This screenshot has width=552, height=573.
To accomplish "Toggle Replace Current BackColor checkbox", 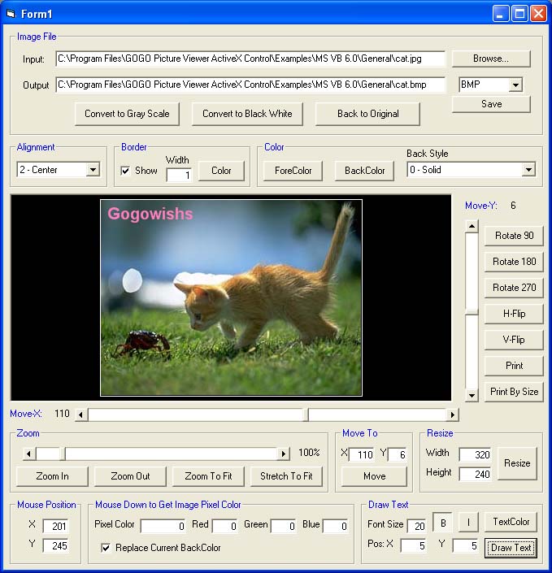I will tap(106, 548).
